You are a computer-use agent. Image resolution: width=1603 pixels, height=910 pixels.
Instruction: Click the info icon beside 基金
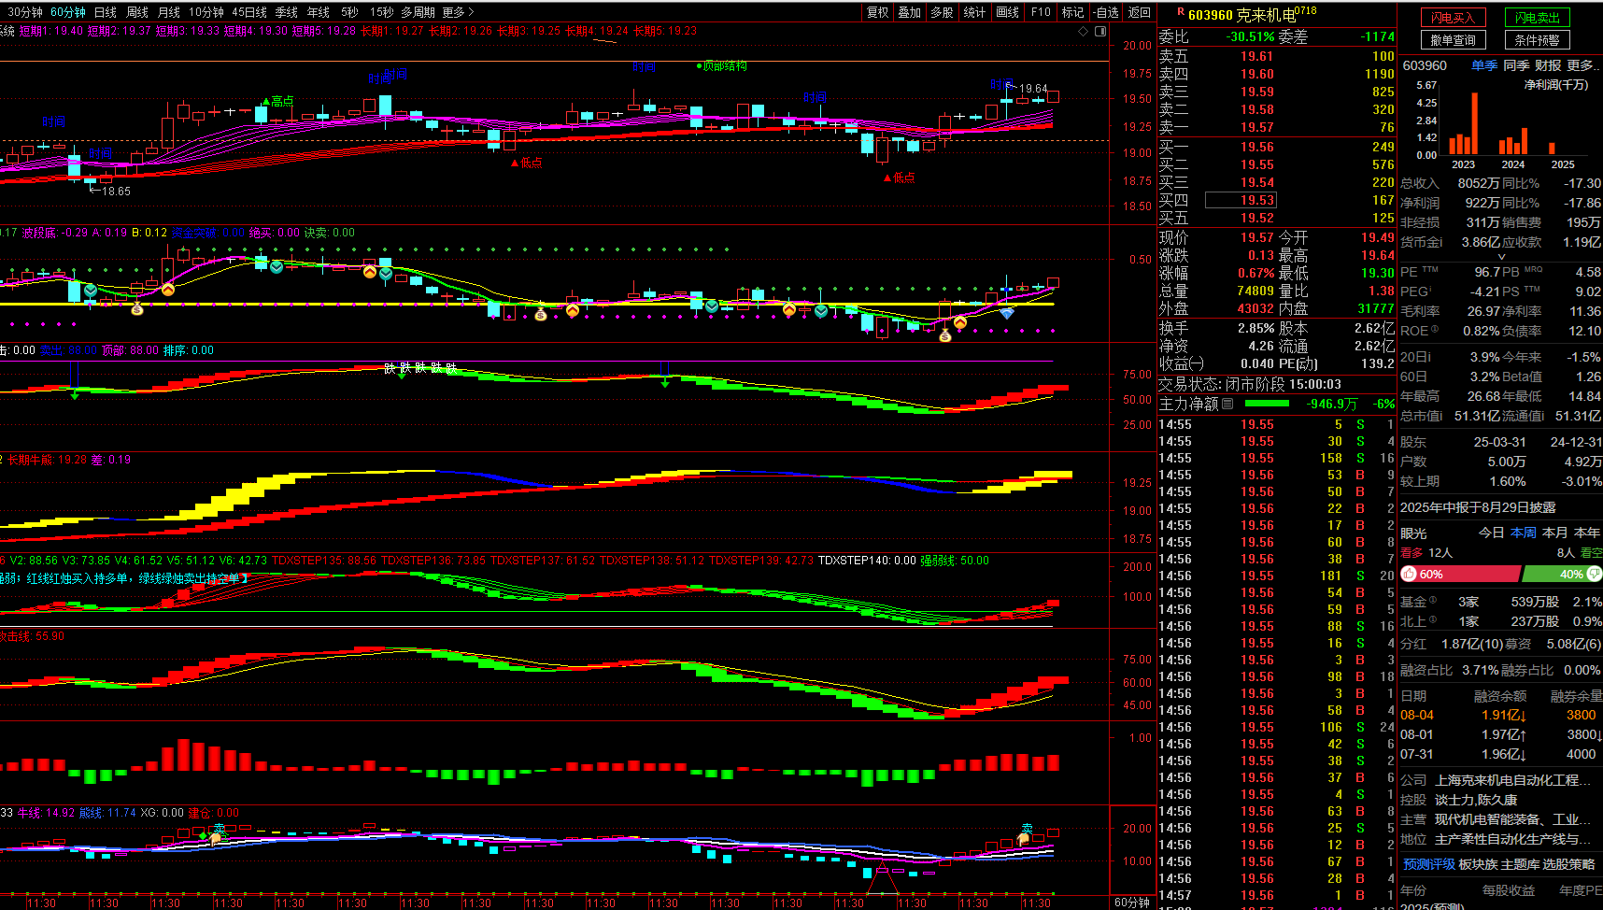[x=1433, y=601]
